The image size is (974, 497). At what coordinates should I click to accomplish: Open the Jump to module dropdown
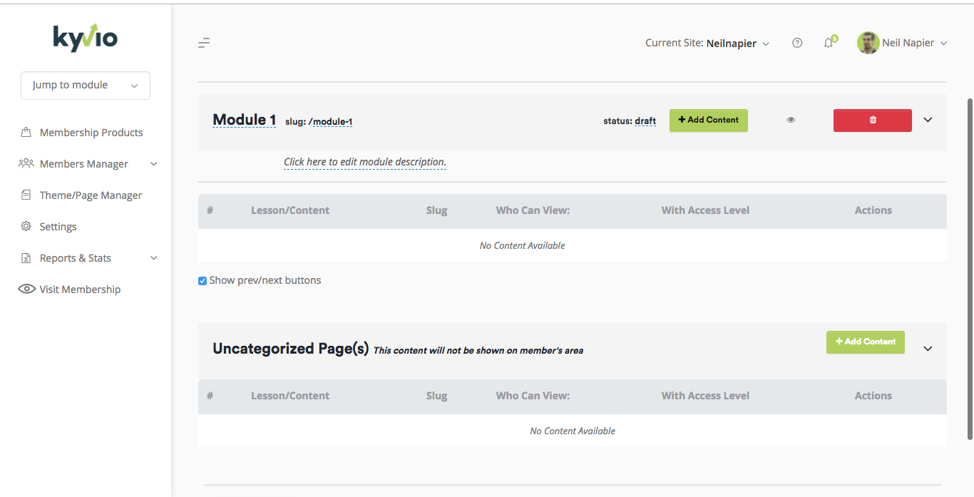click(86, 85)
